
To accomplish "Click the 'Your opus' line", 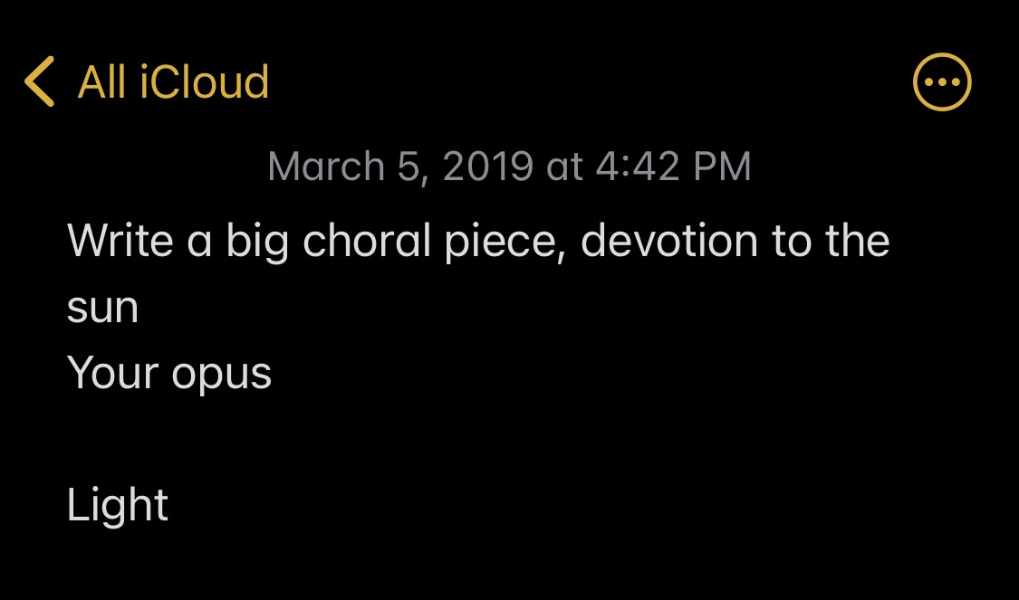I will pyautogui.click(x=169, y=375).
